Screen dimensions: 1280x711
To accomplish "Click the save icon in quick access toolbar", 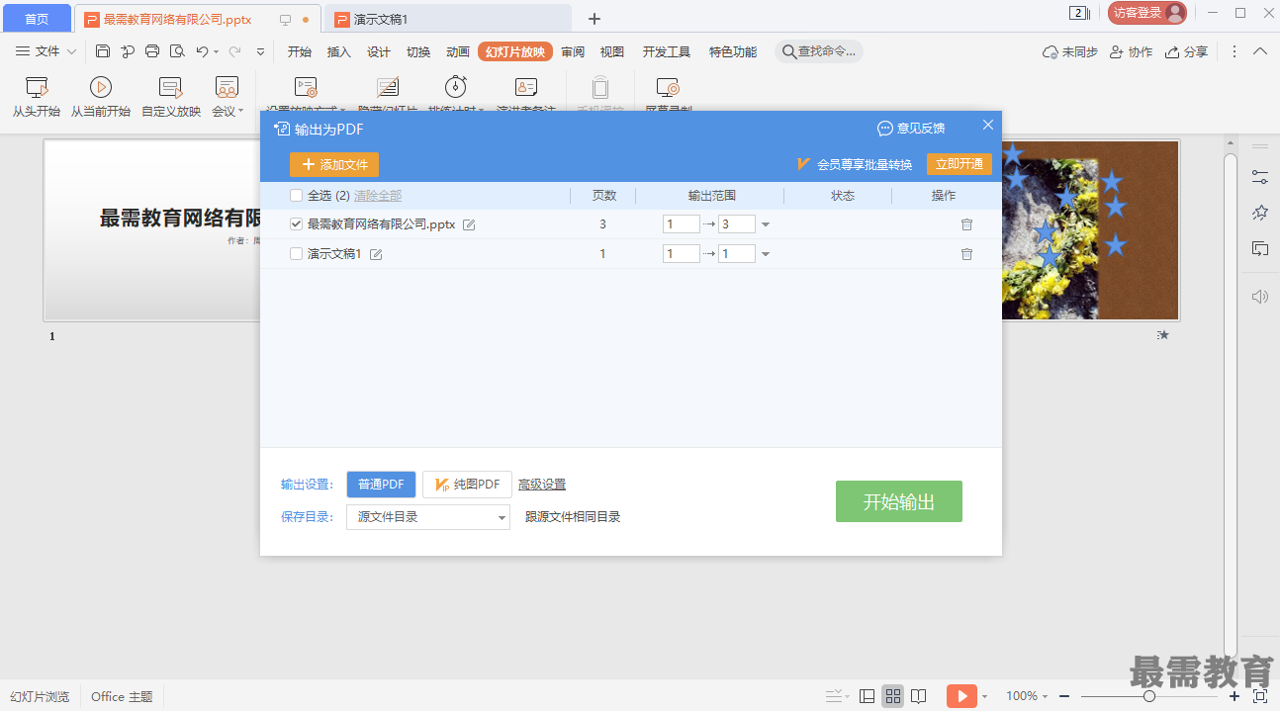I will pyautogui.click(x=103, y=51).
